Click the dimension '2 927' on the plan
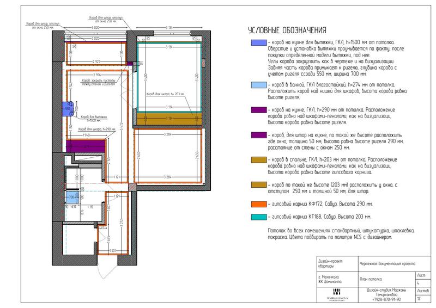The width and height of the screenshot is (436, 308). pos(96,61)
